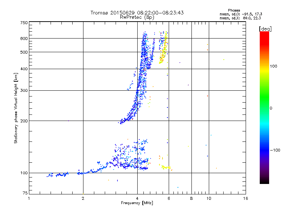
Task: Click the x-axis tick label '8'
Action: [x=191, y=198]
